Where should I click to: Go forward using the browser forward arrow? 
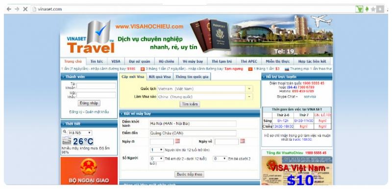pos(17,9)
